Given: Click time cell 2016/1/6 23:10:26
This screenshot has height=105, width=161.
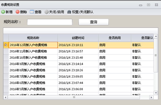Looking at the screenshot, I should (78, 70).
